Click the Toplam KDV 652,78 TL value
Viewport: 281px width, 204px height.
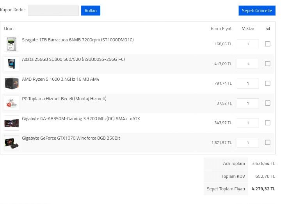click(x=265, y=176)
